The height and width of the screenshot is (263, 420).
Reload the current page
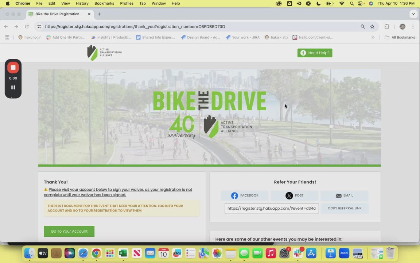[x=27, y=27]
